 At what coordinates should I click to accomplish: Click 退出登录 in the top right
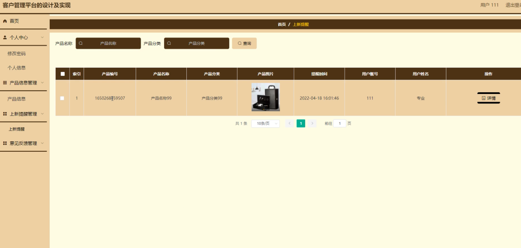point(513,5)
